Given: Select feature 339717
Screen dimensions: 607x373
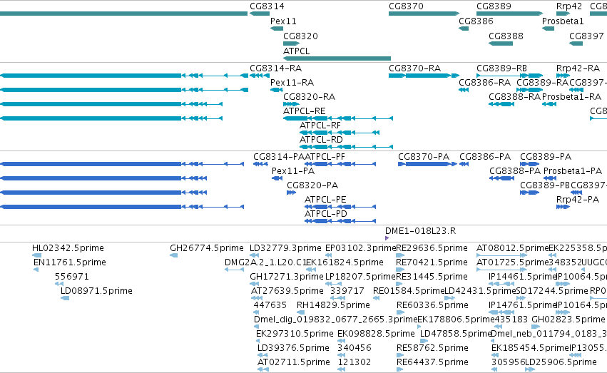Looking at the screenshot, I should coord(347,292).
